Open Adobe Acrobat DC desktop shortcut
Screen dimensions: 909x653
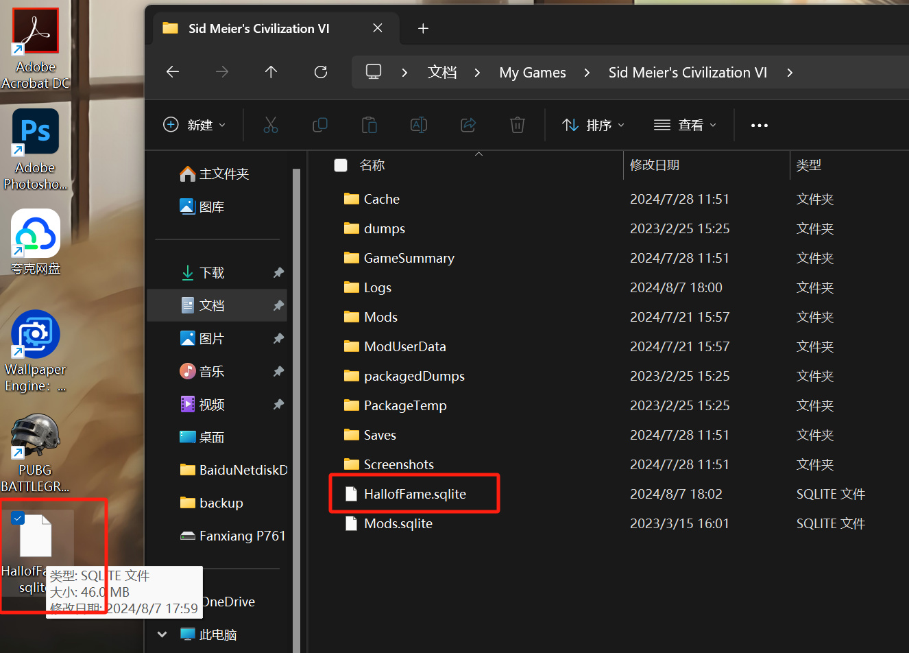point(36,49)
